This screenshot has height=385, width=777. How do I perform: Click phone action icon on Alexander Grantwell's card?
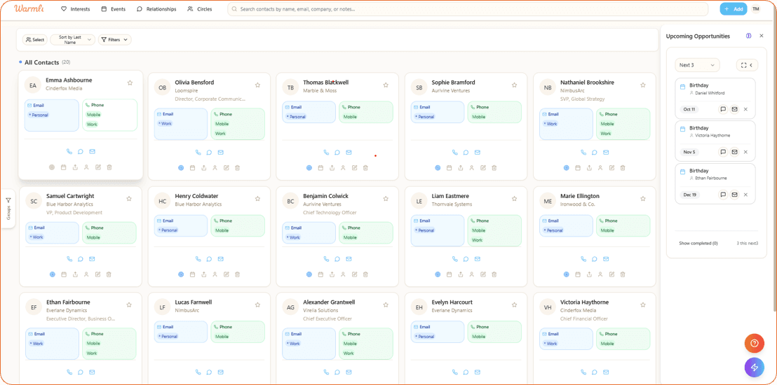(x=325, y=372)
